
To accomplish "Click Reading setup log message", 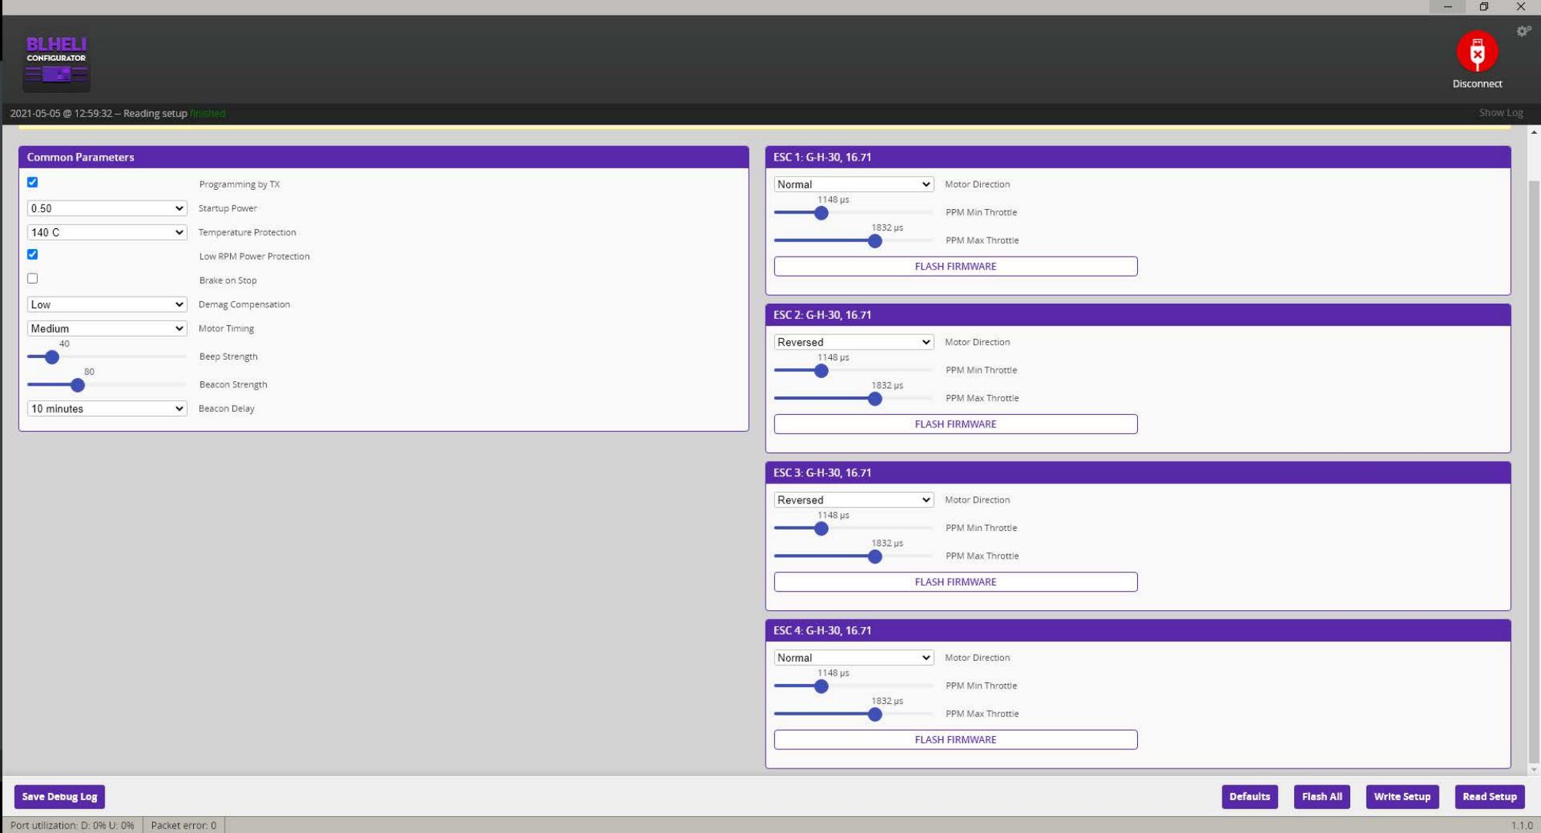I will coord(118,114).
